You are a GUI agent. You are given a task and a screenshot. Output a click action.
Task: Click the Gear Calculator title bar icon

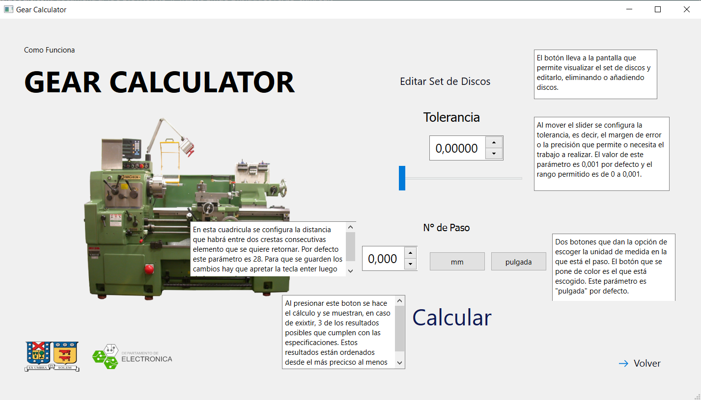(8, 9)
